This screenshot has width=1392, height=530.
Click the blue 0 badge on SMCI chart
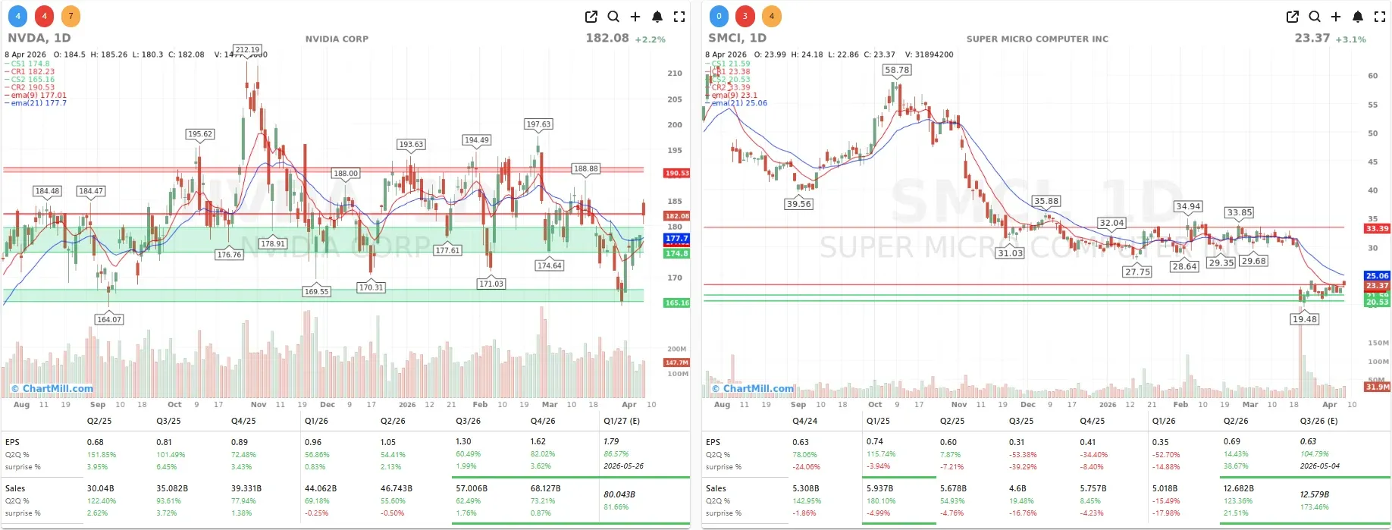pyautogui.click(x=719, y=16)
